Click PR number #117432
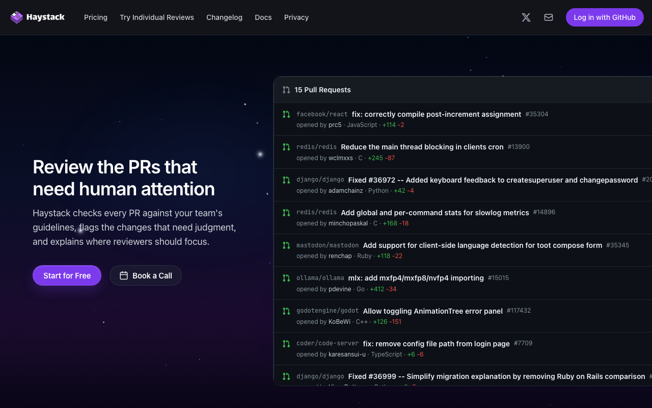The height and width of the screenshot is (408, 652). coord(519,311)
